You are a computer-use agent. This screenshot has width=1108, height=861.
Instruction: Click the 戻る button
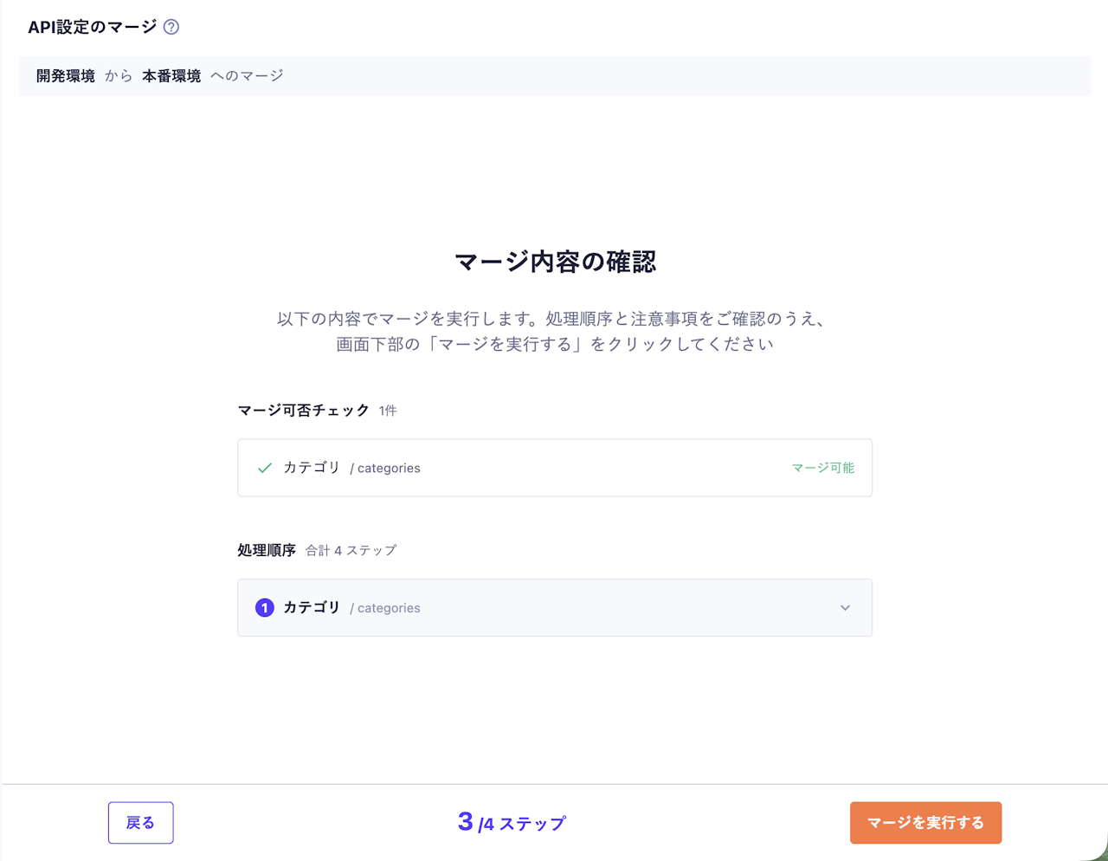click(x=140, y=823)
